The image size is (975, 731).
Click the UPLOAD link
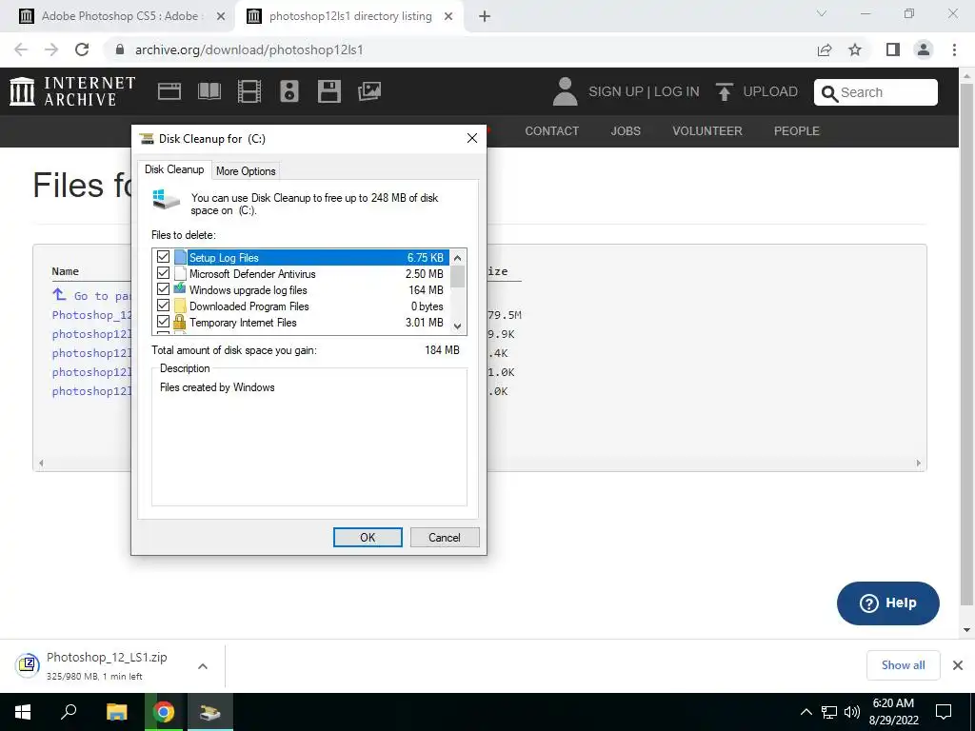tap(769, 91)
